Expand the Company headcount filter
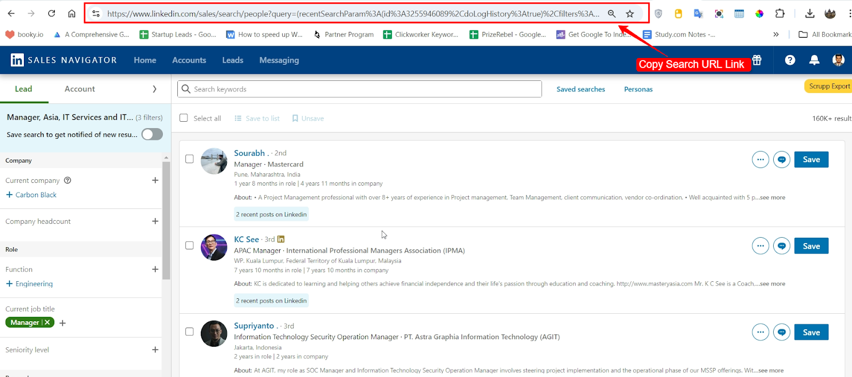This screenshot has height=377, width=852. (x=155, y=221)
